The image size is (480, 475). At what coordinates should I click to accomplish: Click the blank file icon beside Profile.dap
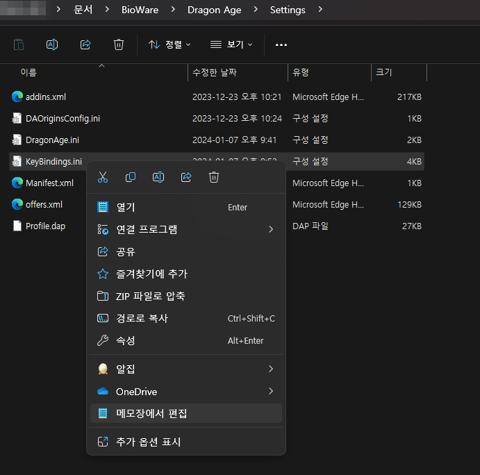click(17, 226)
